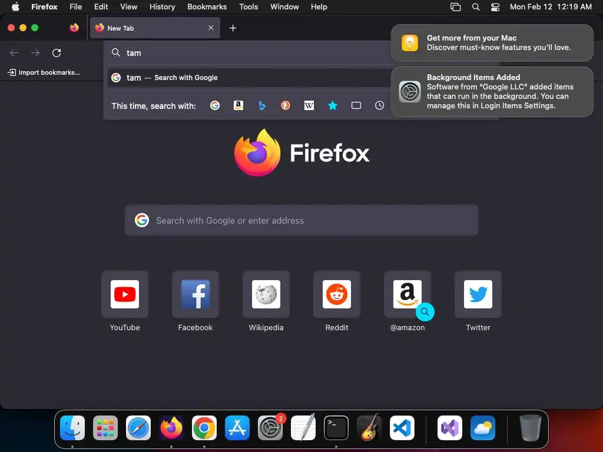Open GarageBand from the Dock
603x452 pixels.
[x=369, y=428]
